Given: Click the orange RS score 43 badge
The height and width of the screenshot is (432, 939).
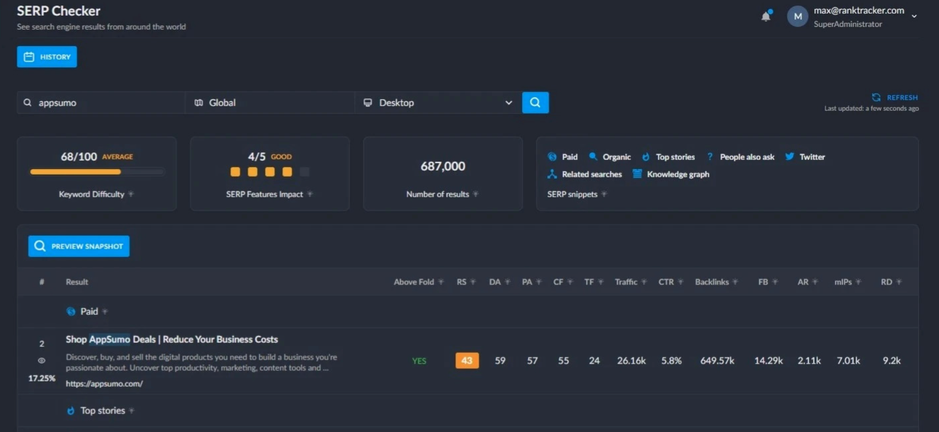Looking at the screenshot, I should click(467, 360).
